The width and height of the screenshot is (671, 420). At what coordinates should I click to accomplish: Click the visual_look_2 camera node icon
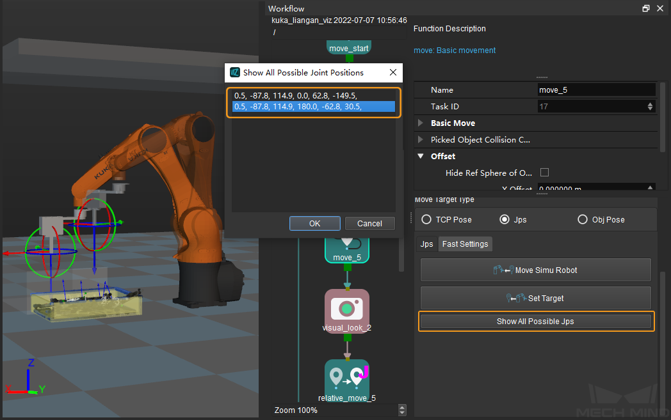click(x=347, y=307)
